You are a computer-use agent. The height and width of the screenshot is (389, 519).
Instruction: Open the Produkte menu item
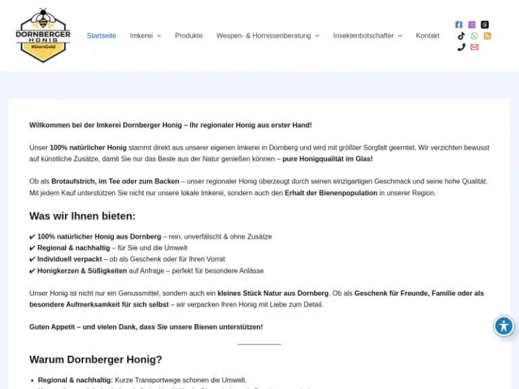(189, 36)
